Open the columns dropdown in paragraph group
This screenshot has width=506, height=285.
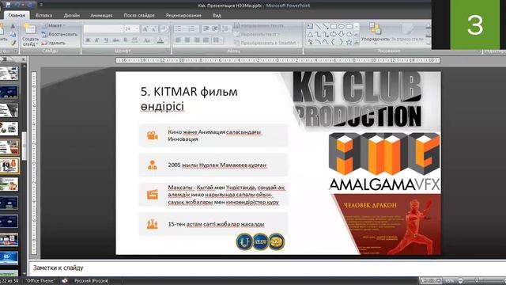tap(217, 40)
